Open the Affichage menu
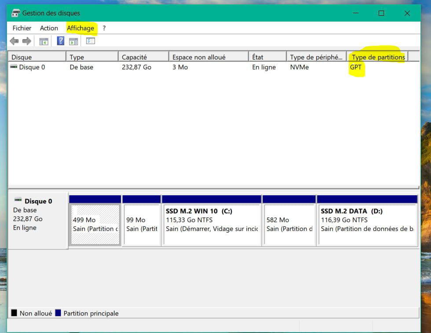The image size is (431, 333). coord(80,28)
